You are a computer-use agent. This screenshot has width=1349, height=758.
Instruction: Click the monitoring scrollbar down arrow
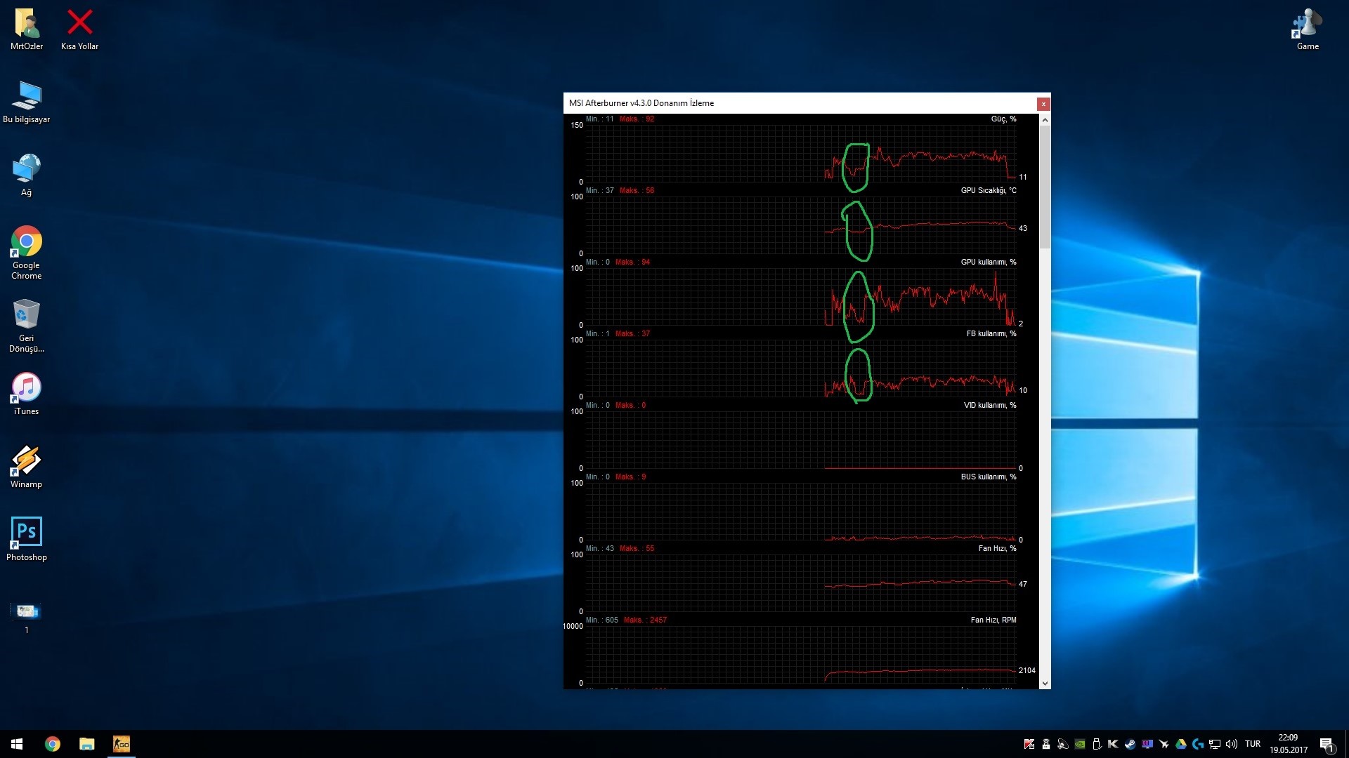coord(1045,683)
